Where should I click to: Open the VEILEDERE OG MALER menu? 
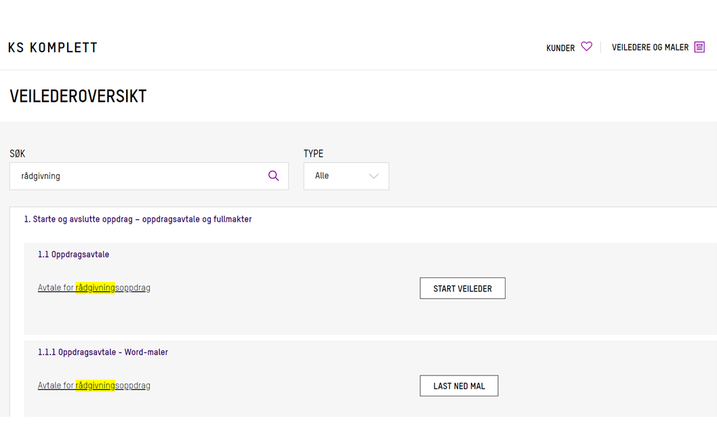650,47
